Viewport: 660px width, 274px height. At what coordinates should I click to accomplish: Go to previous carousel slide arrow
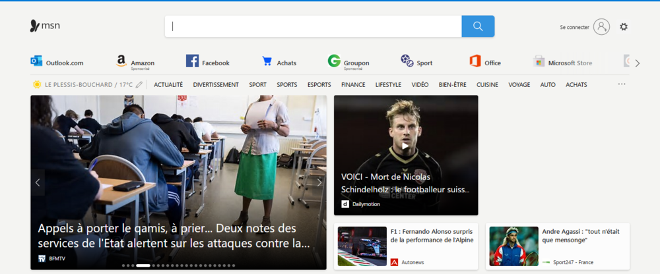coord(38,182)
